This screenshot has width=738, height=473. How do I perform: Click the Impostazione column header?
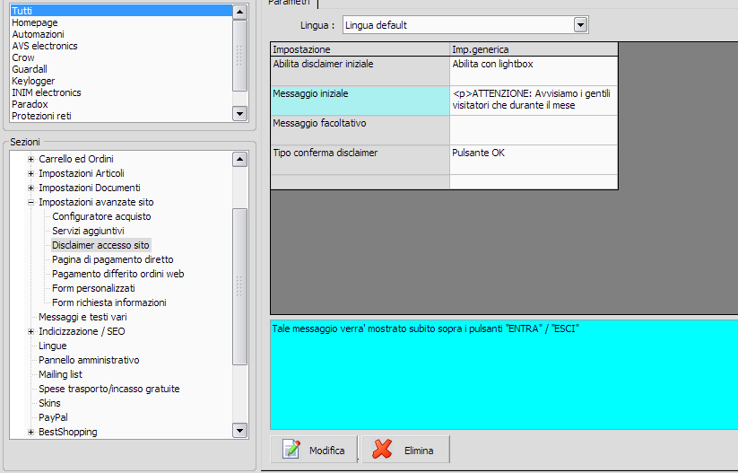[x=360, y=49]
